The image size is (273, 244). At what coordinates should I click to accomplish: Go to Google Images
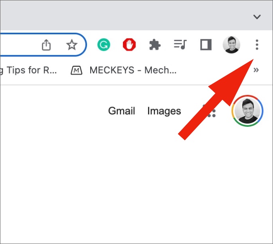click(164, 111)
